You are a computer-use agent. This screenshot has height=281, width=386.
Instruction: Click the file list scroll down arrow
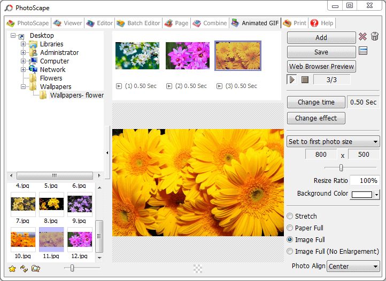pos(99,258)
